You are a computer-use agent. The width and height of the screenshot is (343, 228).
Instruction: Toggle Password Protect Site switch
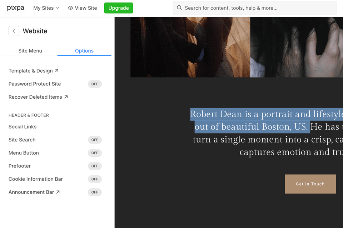tap(95, 84)
